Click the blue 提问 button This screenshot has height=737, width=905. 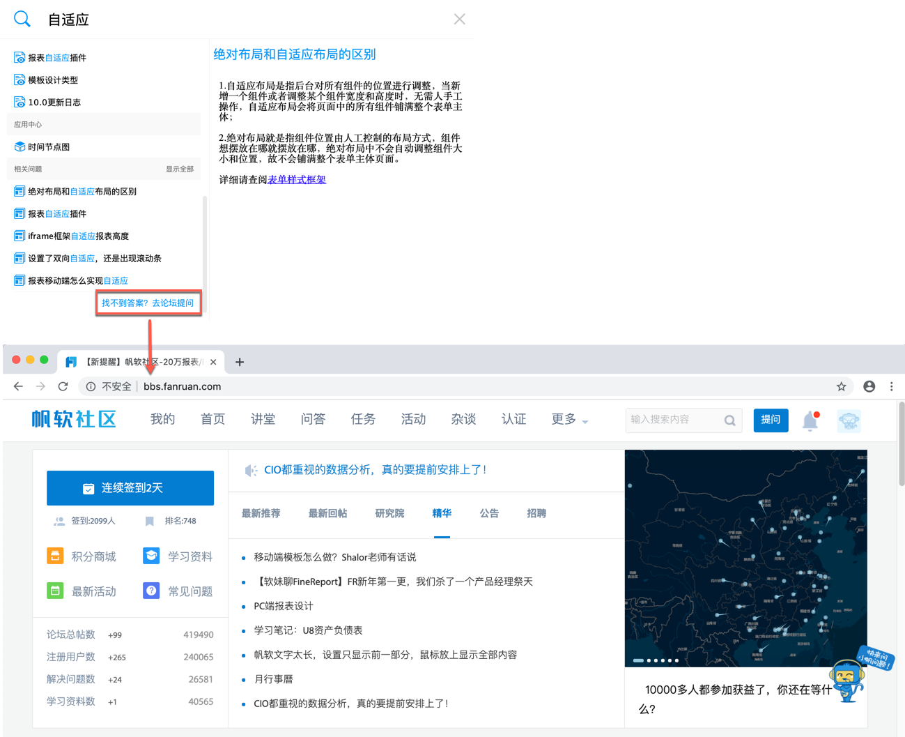(771, 420)
